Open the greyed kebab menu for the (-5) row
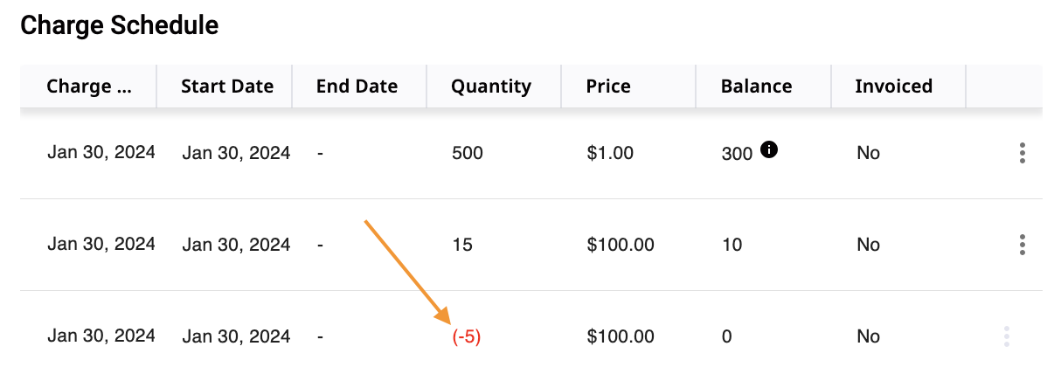 tap(1007, 336)
